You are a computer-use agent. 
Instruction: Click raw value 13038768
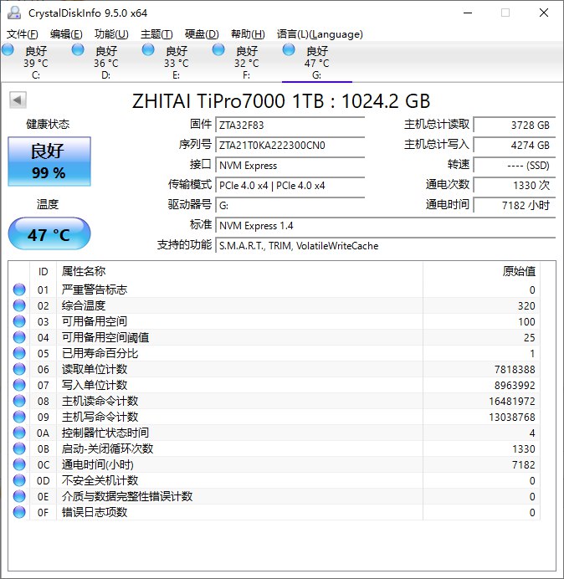tap(512, 417)
